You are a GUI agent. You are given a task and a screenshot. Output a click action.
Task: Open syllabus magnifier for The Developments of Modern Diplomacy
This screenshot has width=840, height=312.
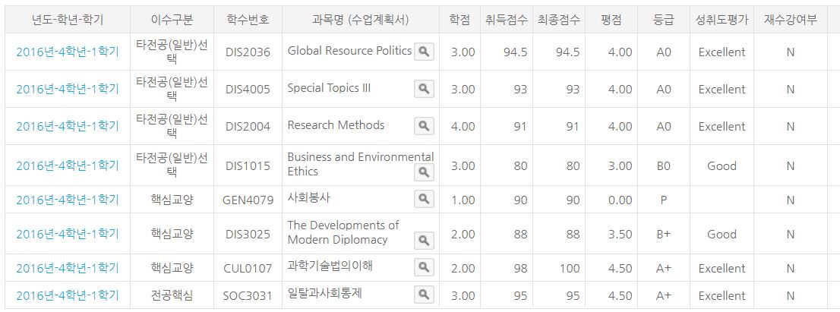tap(424, 241)
